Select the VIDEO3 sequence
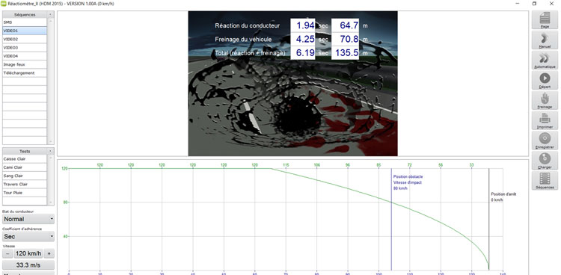Image resolution: width=561 pixels, height=275 pixels. tap(25, 48)
